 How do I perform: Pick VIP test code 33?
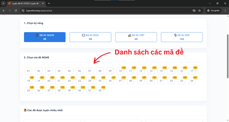coord(182,81)
